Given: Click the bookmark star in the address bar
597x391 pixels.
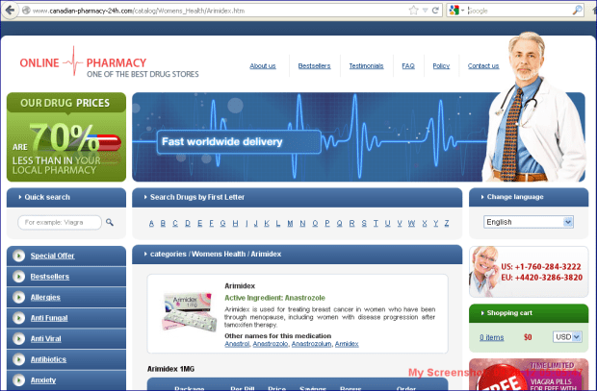Looking at the screenshot, I should (x=414, y=11).
